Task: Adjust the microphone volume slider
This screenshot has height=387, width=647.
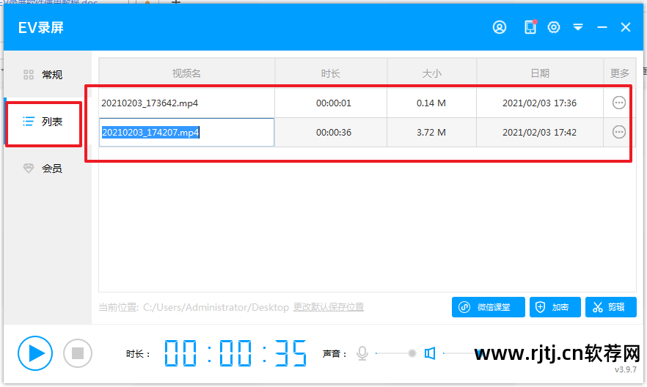Action: click(396, 353)
